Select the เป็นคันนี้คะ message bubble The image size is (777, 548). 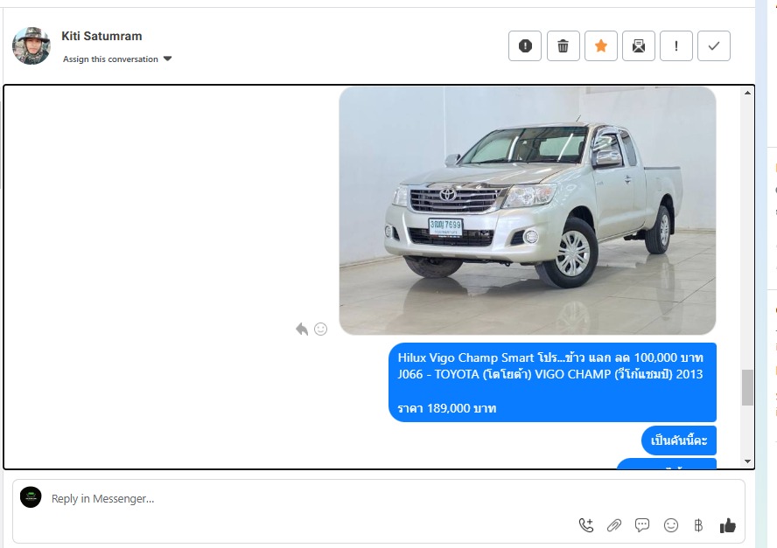click(679, 440)
